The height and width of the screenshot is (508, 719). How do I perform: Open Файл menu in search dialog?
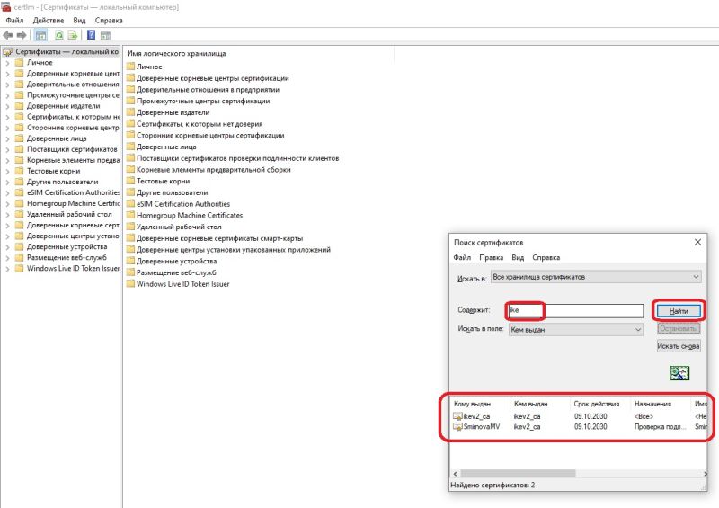(x=462, y=257)
